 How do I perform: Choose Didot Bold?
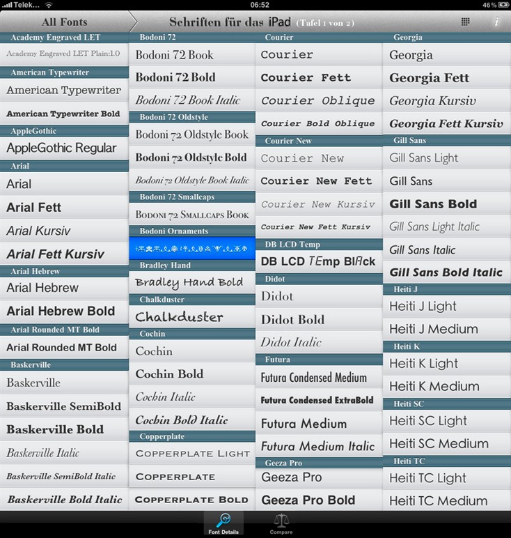[319, 319]
